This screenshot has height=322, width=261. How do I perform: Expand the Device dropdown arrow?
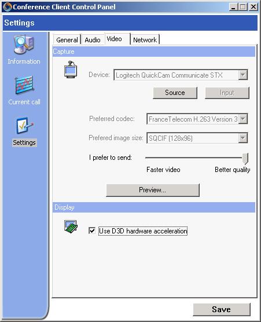pos(243,75)
